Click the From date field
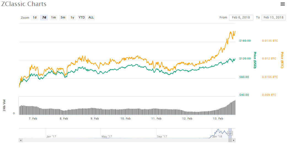This screenshot has height=144, width=287. click(x=241, y=18)
